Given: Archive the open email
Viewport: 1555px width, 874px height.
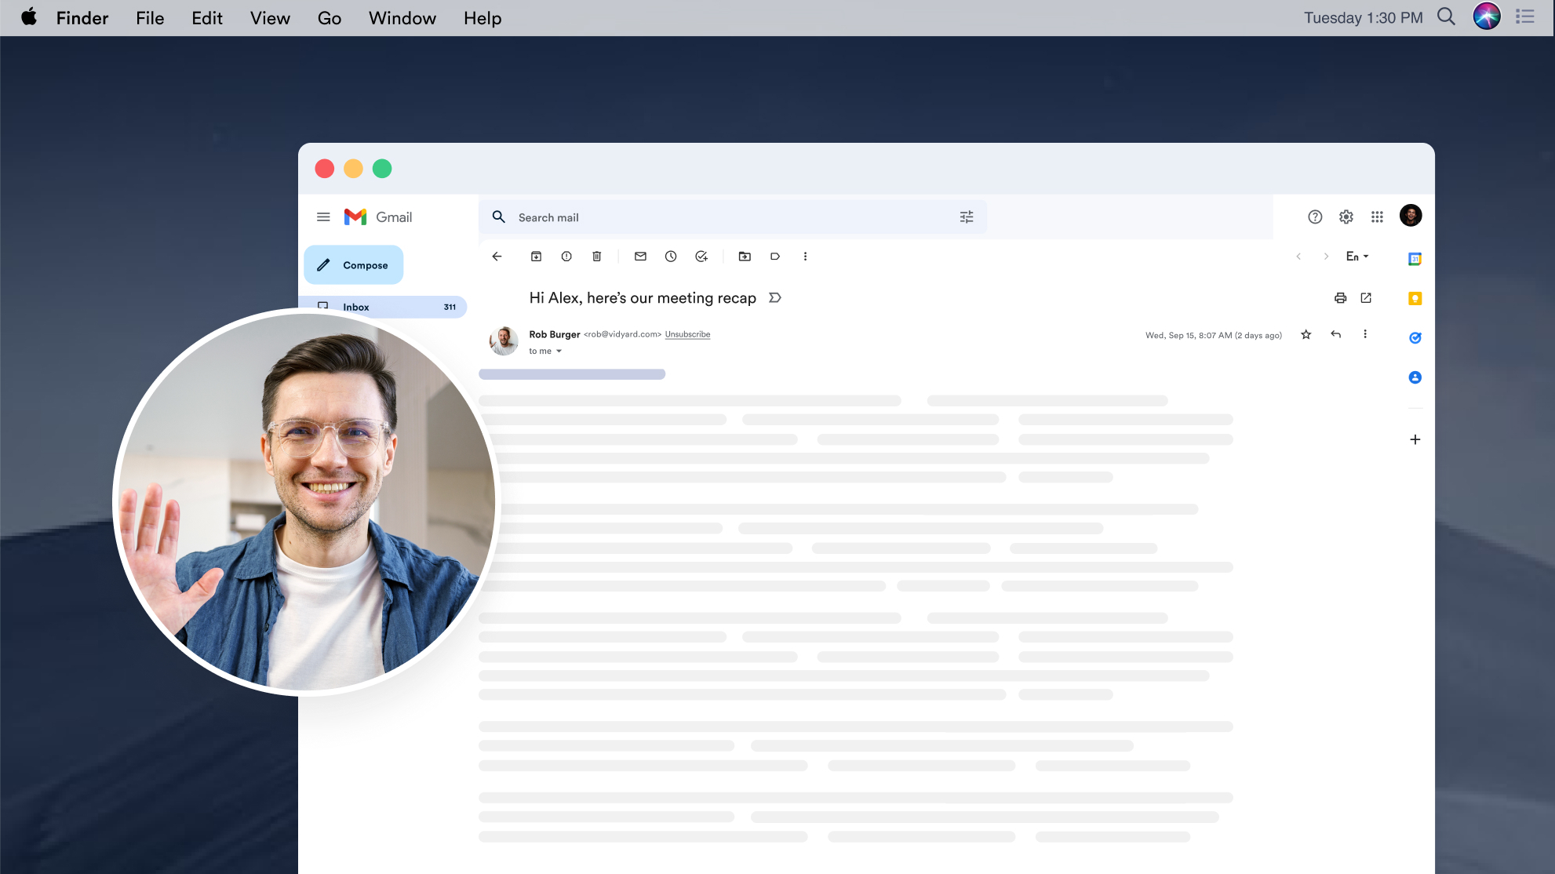Looking at the screenshot, I should pos(536,257).
